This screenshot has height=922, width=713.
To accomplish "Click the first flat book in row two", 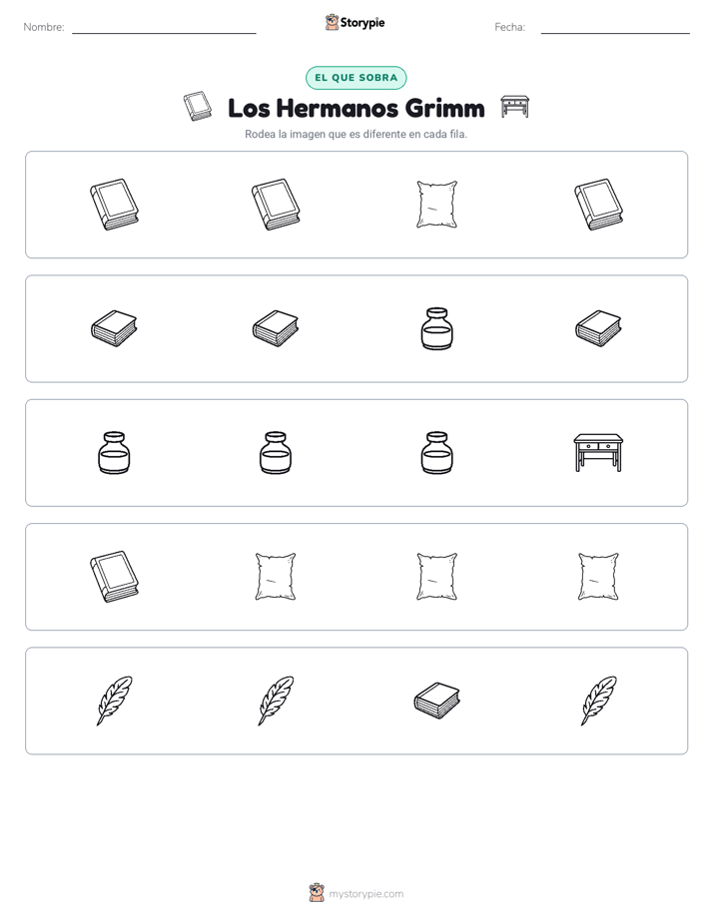I will point(114,328).
